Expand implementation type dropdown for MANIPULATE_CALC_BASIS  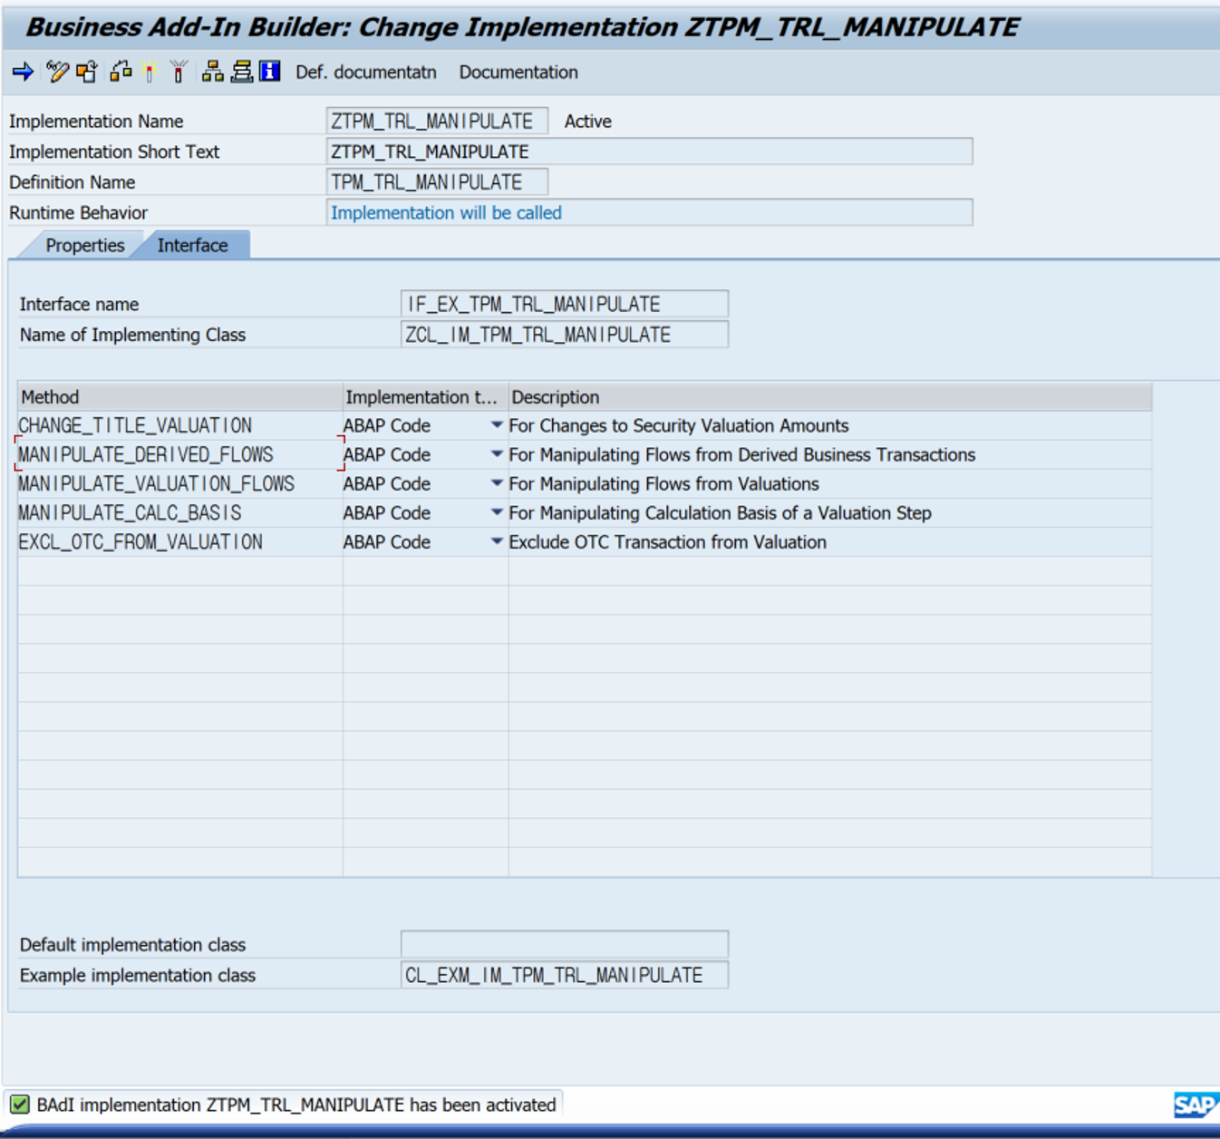tap(497, 512)
